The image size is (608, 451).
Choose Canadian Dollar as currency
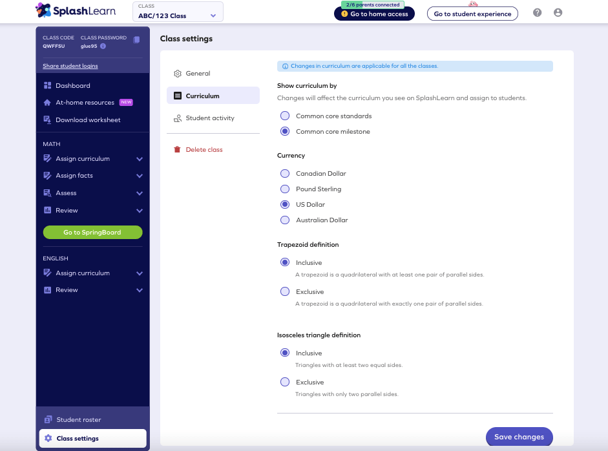pos(284,173)
